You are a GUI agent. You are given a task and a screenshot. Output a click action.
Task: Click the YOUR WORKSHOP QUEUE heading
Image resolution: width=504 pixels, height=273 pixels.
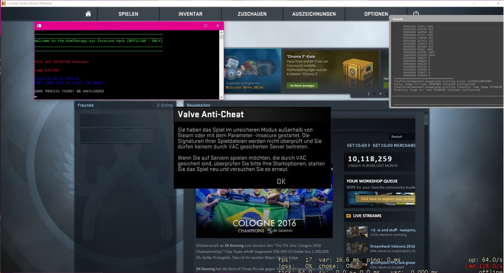click(x=372, y=181)
